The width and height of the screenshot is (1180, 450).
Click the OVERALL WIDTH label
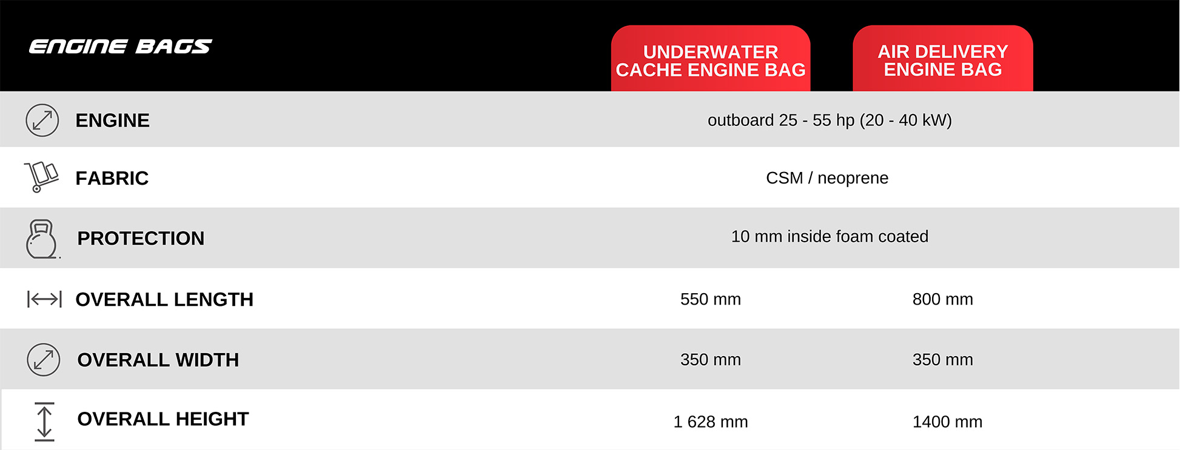click(158, 360)
